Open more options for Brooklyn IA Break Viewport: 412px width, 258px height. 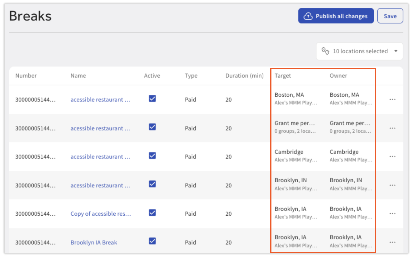[x=392, y=242]
